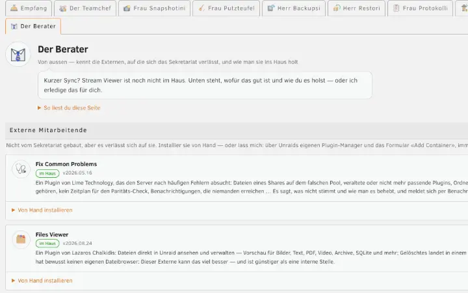The height and width of the screenshot is (293, 468).
Task: Click the large Der Berater avatar
Action: point(18,55)
